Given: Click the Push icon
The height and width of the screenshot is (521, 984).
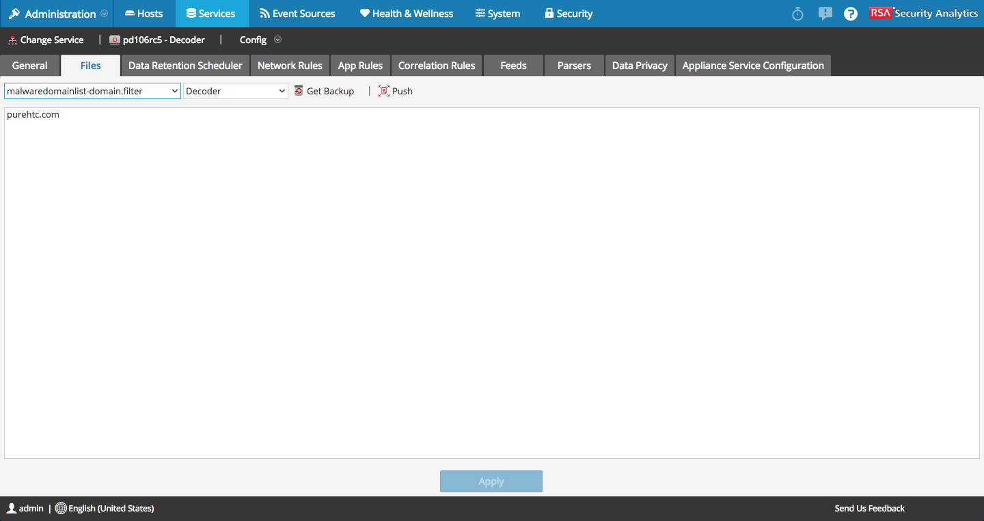Looking at the screenshot, I should tap(383, 90).
